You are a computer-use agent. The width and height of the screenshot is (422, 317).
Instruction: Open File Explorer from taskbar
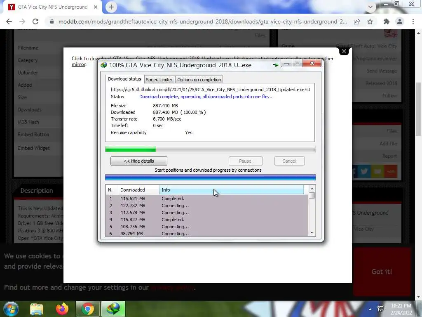coord(37,309)
